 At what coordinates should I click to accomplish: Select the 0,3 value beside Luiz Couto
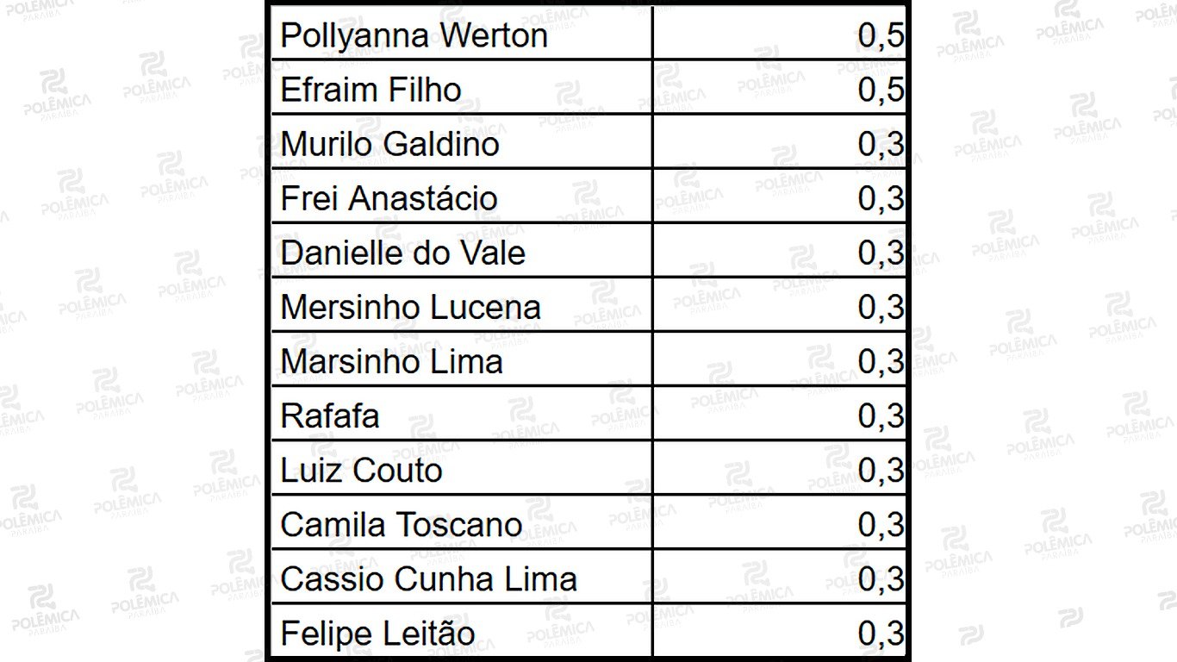[881, 471]
